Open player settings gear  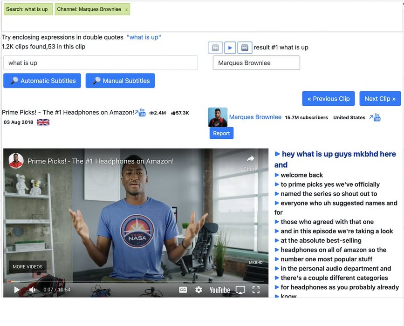point(199,290)
